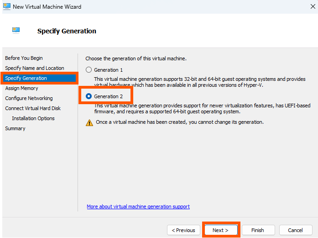318x238 pixels.
Task: Open Installation Options sub-step
Action: pos(33,118)
